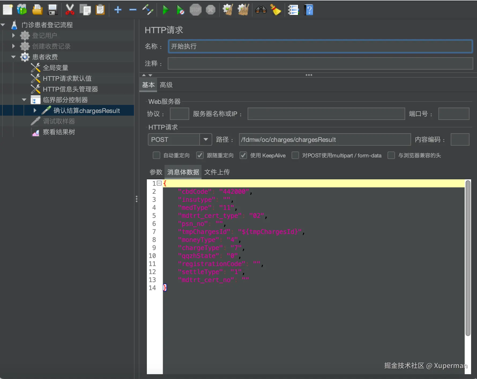Open the 参数 tab
Image resolution: width=477 pixels, height=379 pixels.
coord(156,172)
